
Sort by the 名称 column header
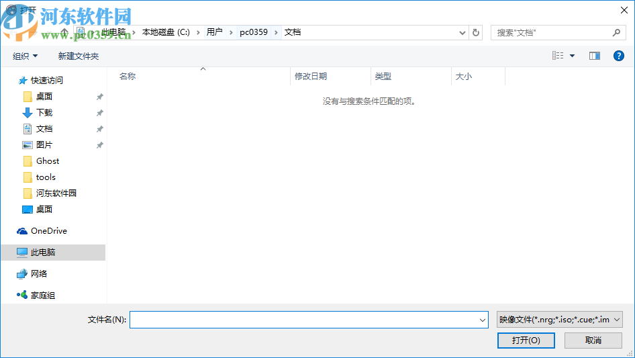point(128,76)
